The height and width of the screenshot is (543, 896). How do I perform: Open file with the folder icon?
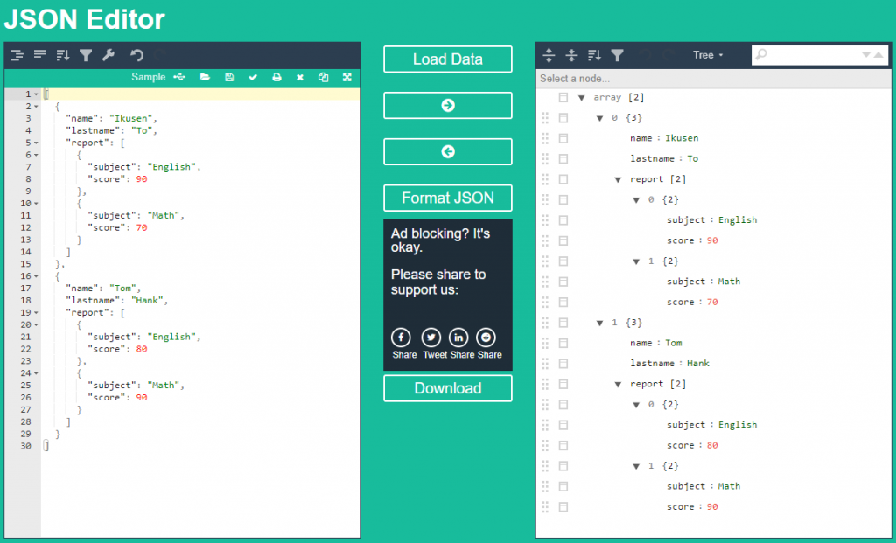click(205, 77)
